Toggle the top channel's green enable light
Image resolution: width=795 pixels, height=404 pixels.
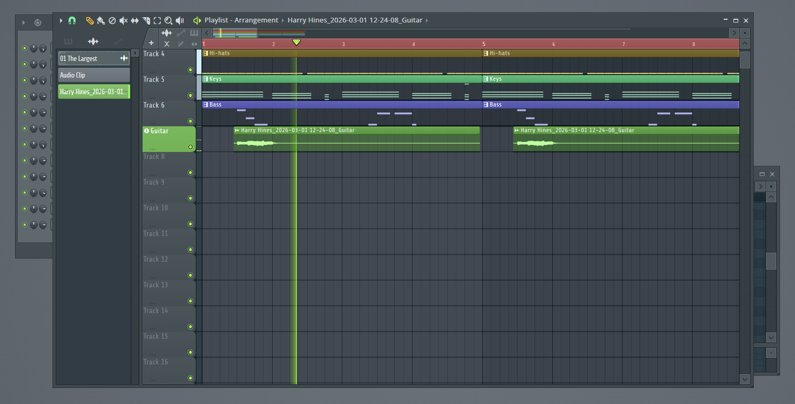coord(24,48)
